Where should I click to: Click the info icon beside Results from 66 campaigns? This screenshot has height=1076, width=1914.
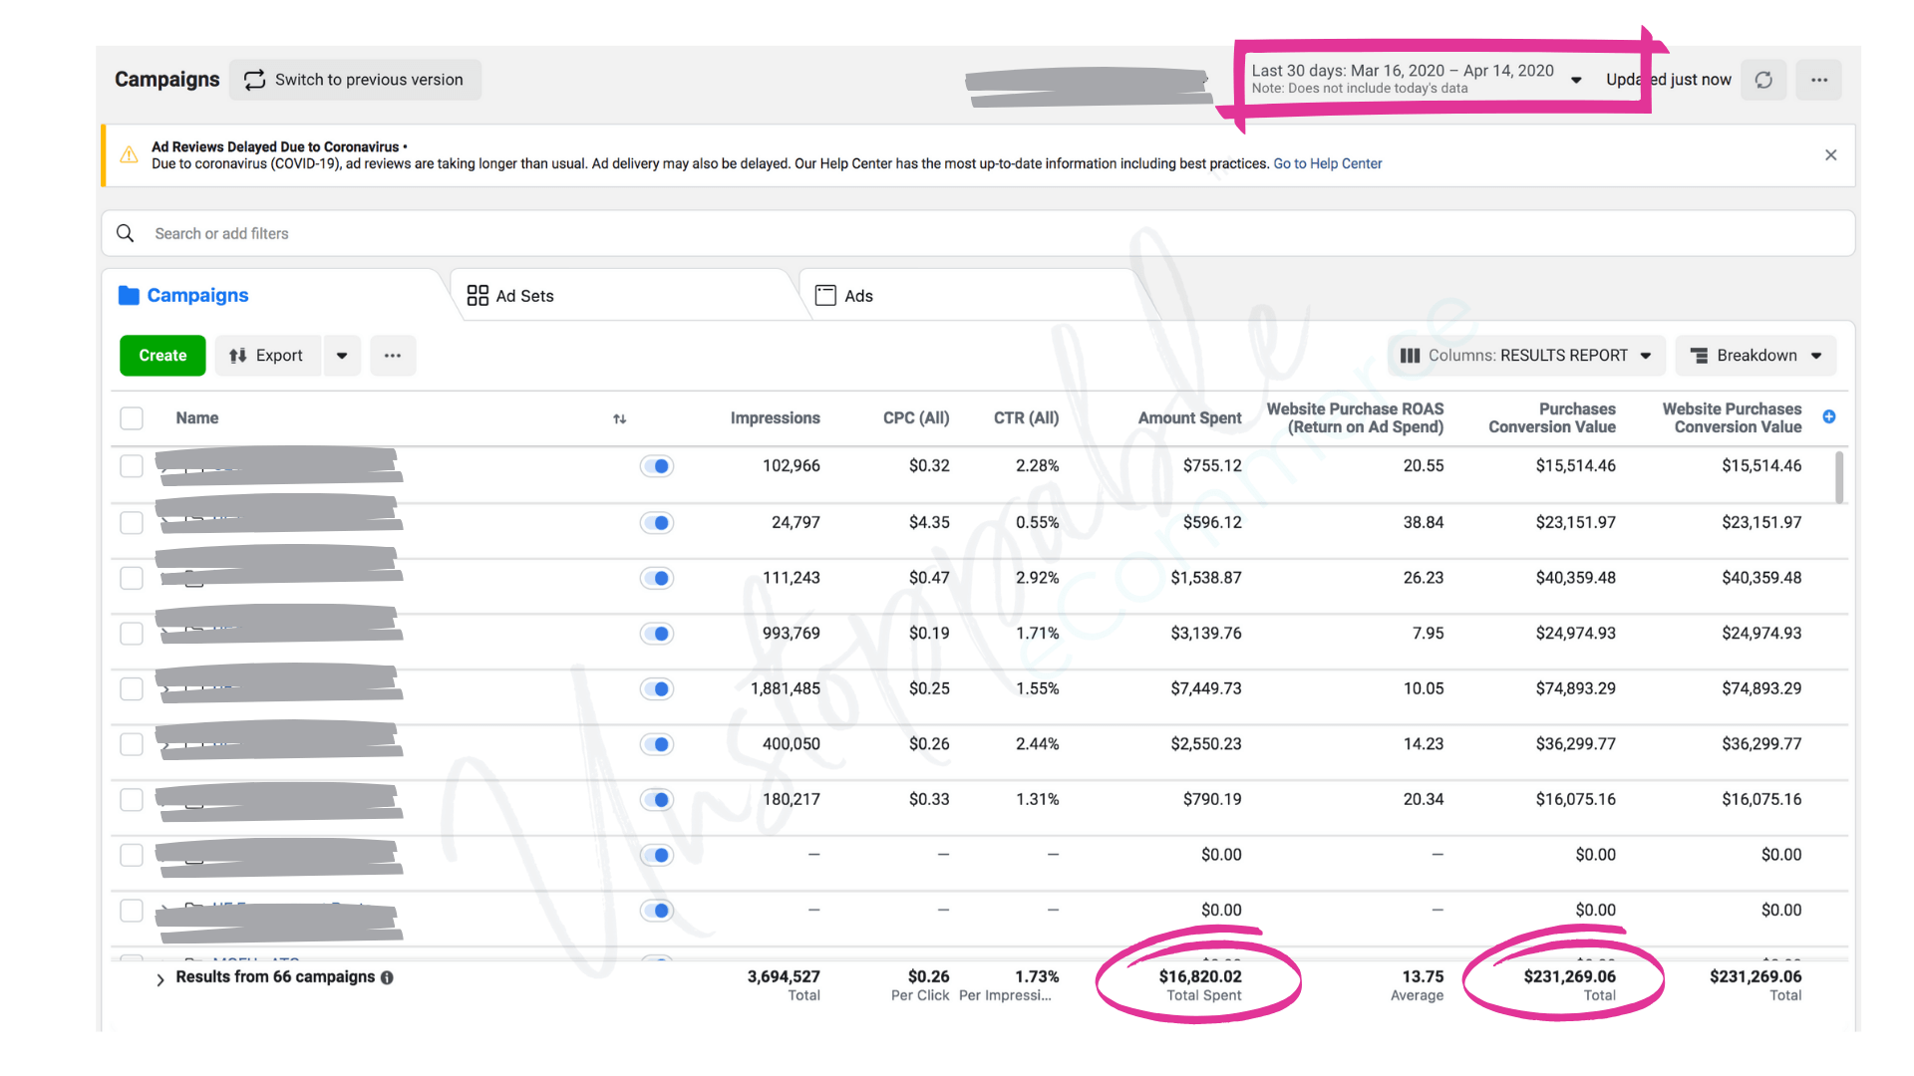388,978
